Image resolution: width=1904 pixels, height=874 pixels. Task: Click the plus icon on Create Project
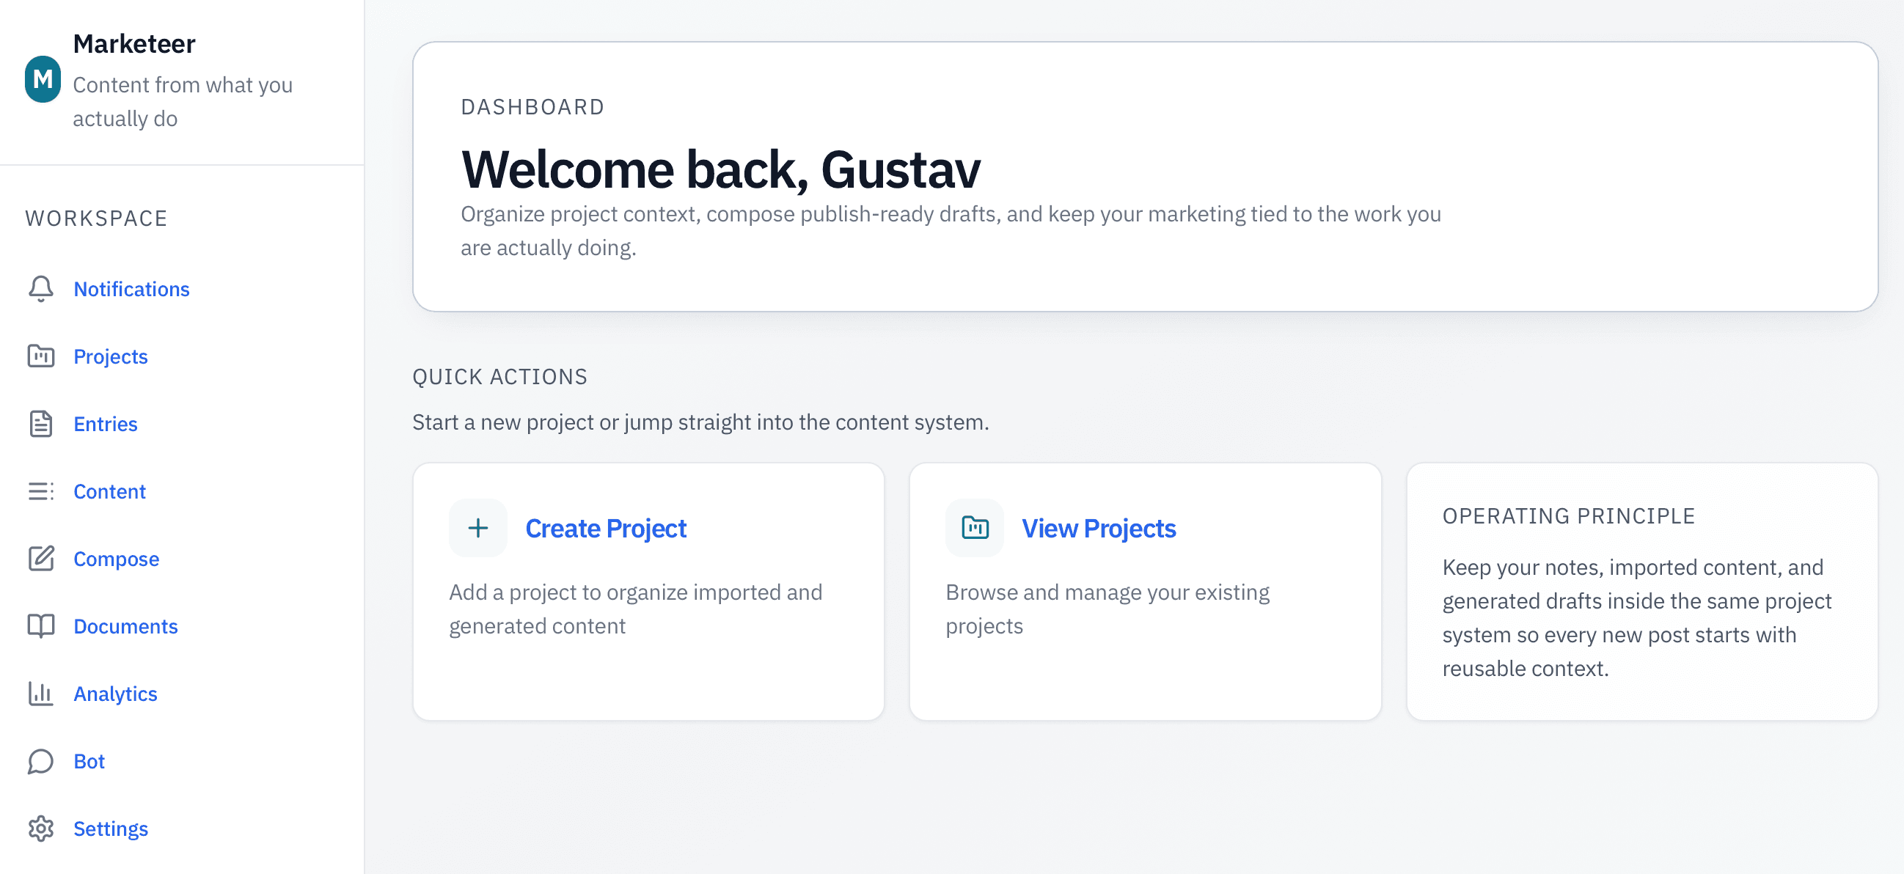[478, 528]
